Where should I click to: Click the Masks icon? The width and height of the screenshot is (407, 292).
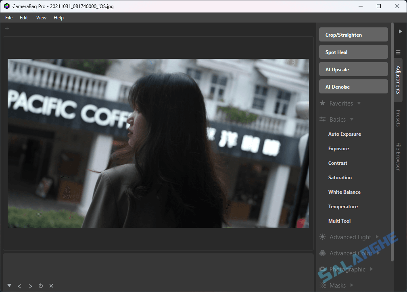tap(322, 285)
